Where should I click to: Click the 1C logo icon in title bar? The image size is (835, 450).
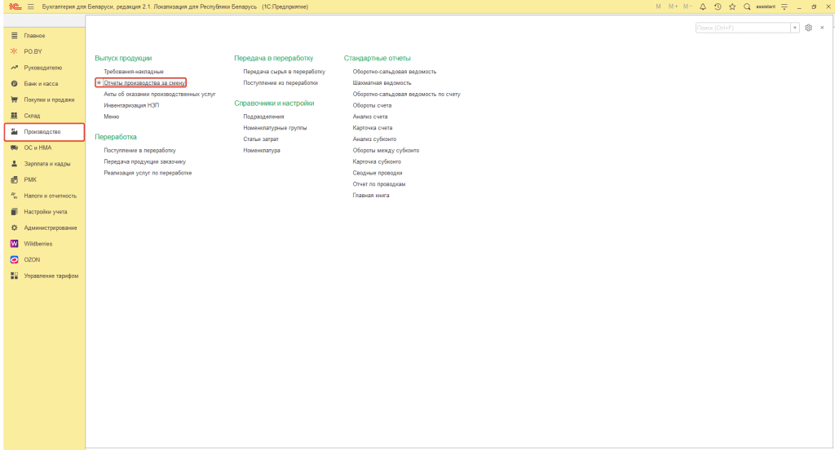[x=15, y=7]
